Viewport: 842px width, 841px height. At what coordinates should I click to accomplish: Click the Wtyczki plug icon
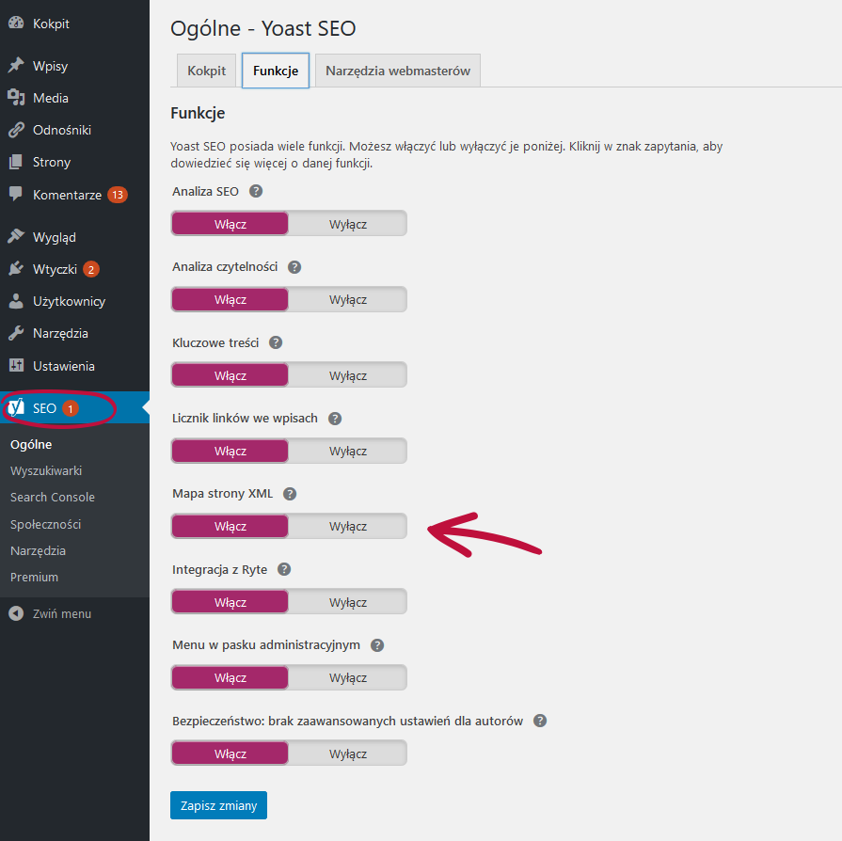(16, 268)
